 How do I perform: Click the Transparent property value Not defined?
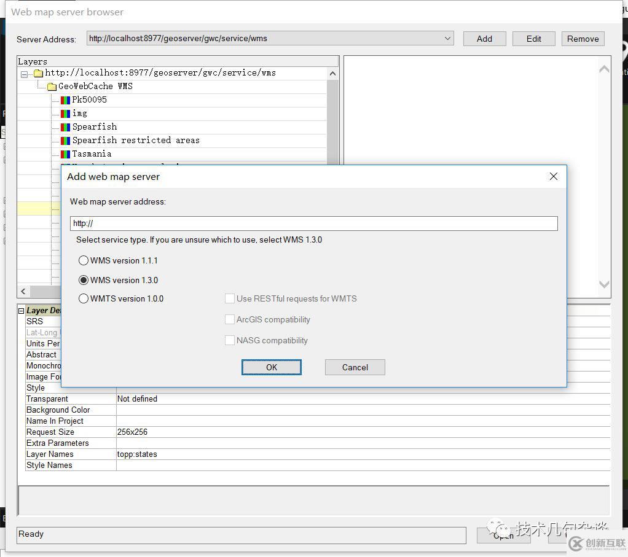(x=137, y=399)
